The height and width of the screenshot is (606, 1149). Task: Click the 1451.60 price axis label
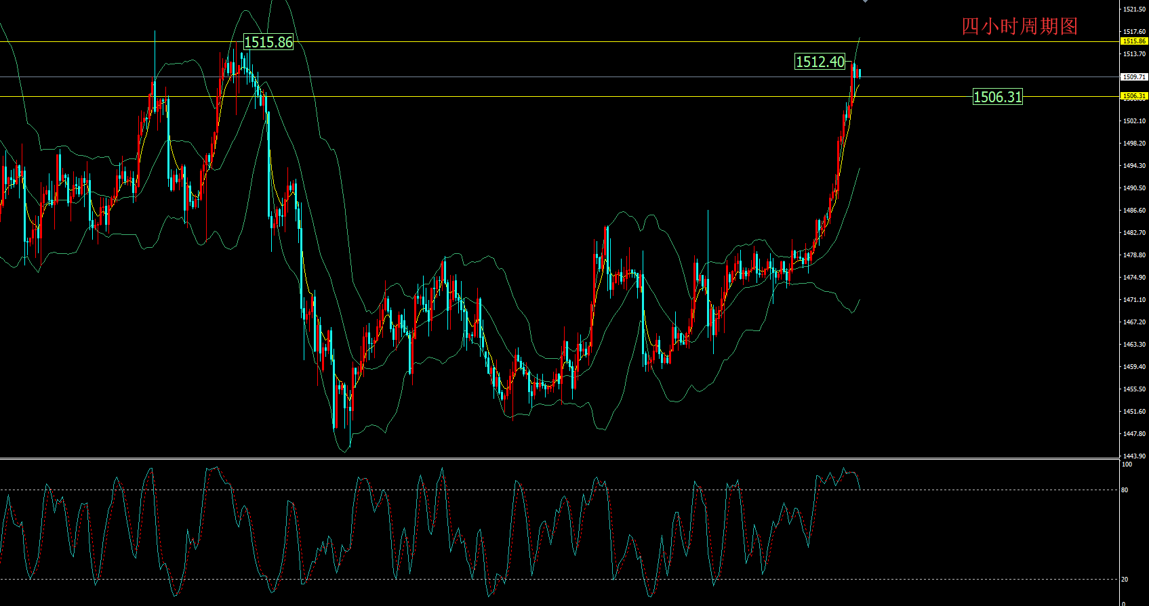click(1134, 412)
